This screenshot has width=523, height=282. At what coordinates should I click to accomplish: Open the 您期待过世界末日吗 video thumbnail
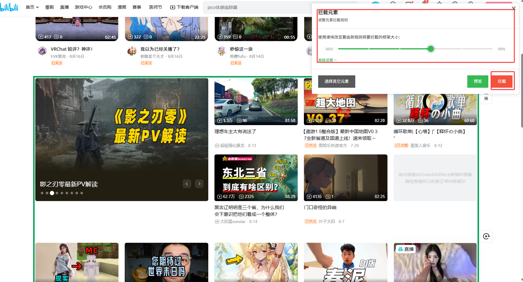166,262
